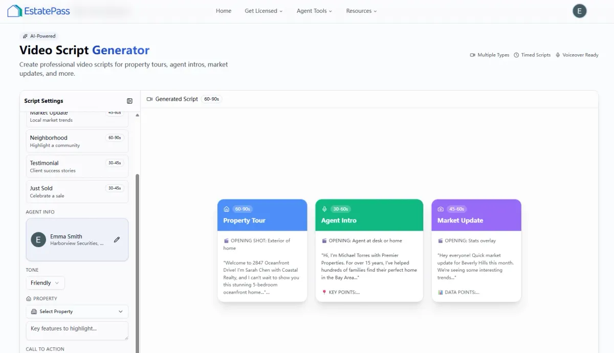This screenshot has width=614, height=353.
Task: Open the Friendly tone dropdown
Action: pyautogui.click(x=45, y=283)
